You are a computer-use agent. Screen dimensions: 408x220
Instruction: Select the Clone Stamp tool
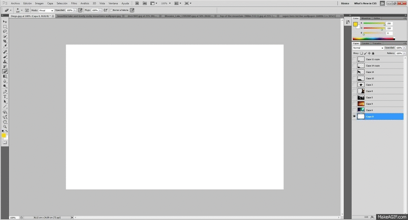5,62
